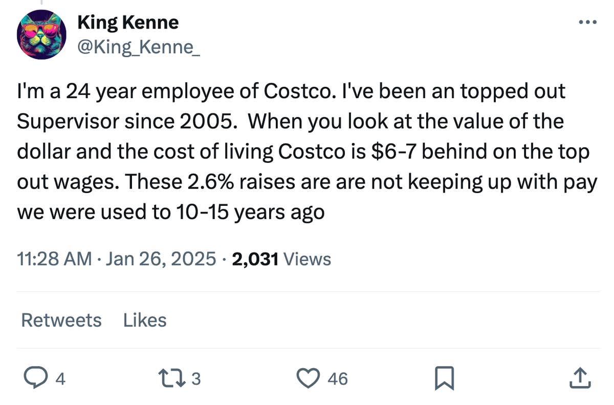Screen dimensions: 614x405
Task: Open the more options ellipsis menu
Action: [587, 21]
